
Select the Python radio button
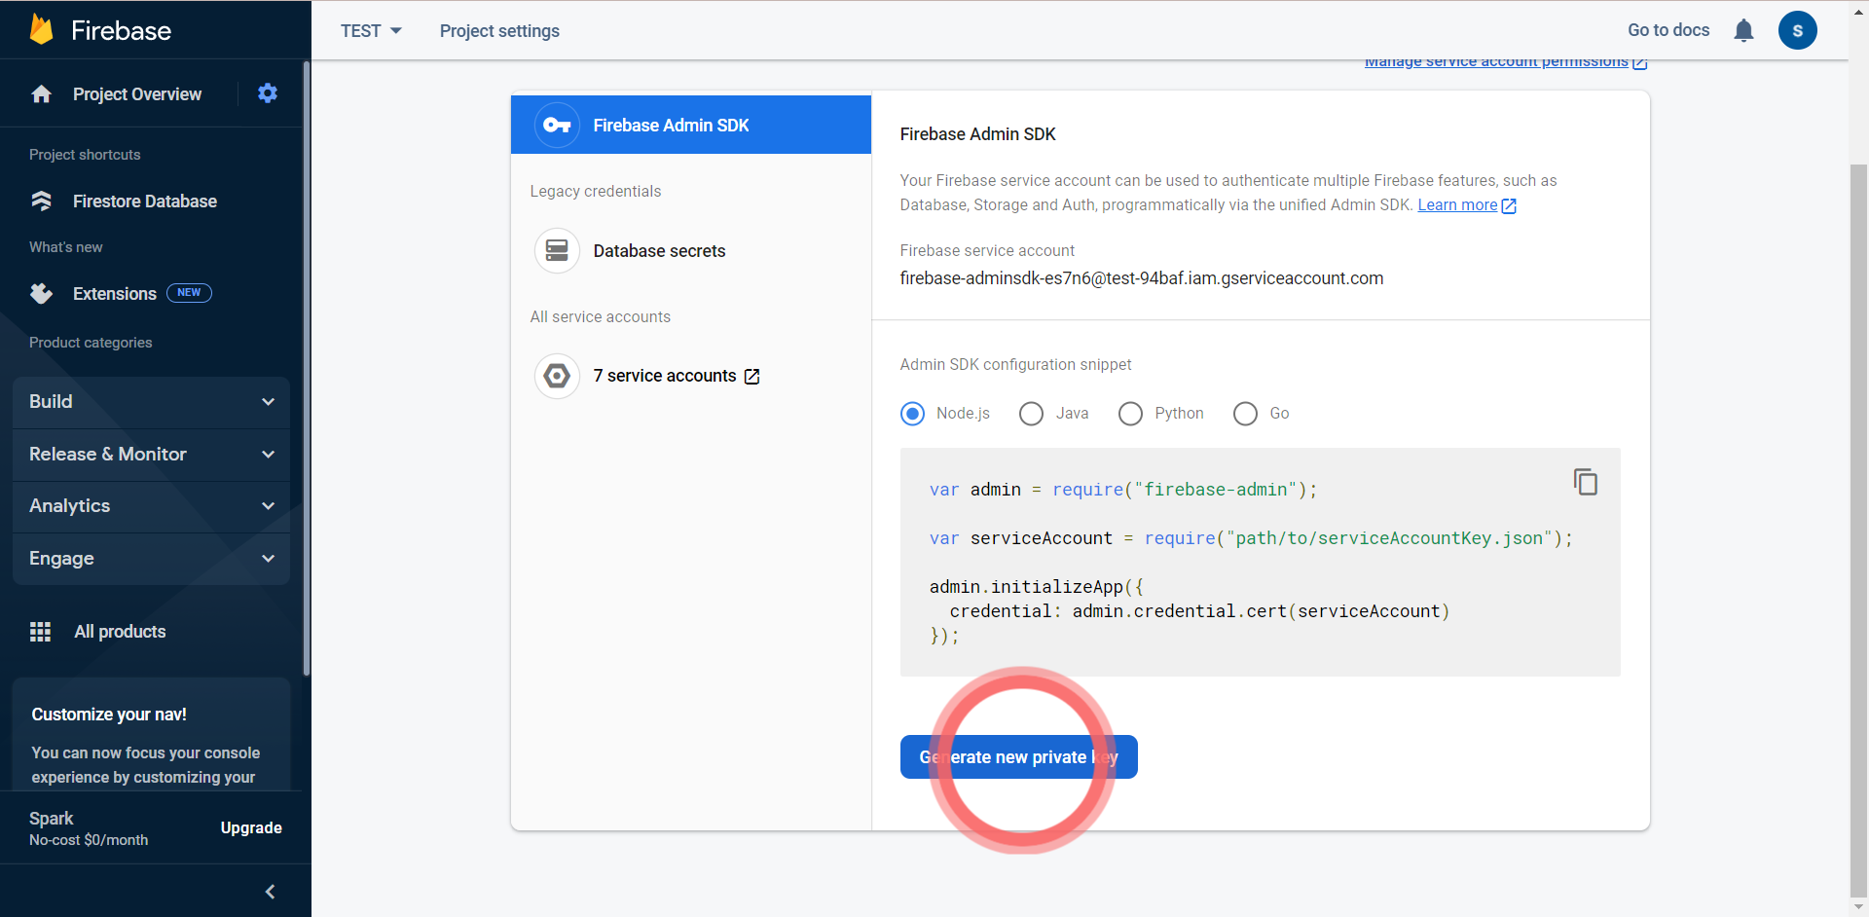click(x=1130, y=414)
